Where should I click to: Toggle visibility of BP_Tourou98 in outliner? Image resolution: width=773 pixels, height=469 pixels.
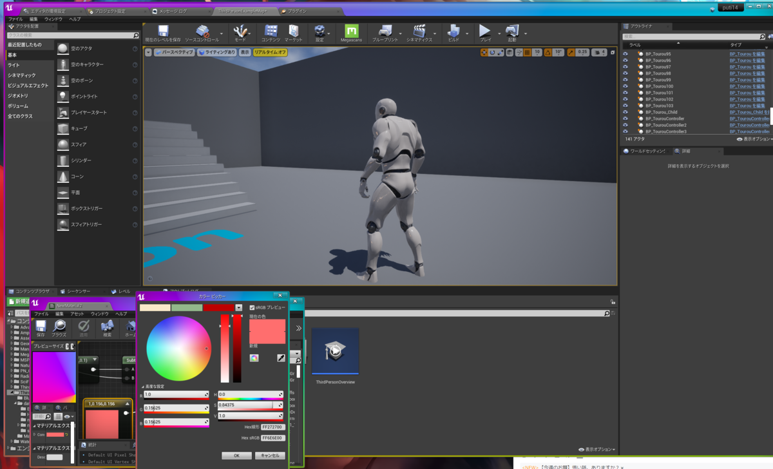click(x=625, y=73)
